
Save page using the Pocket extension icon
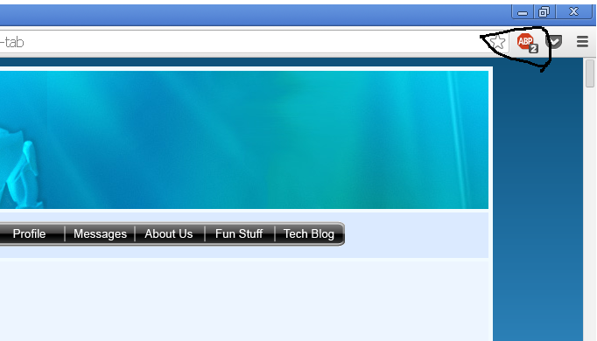tap(554, 42)
